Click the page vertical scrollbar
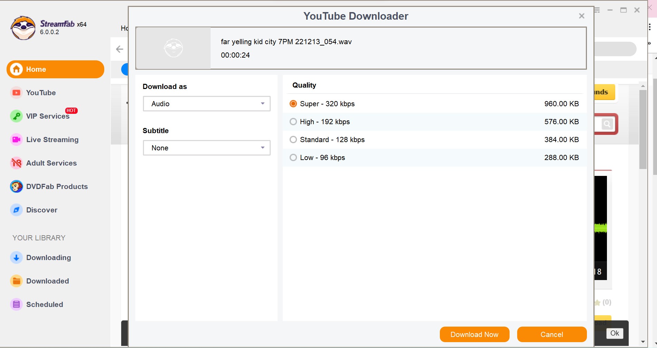The height and width of the screenshot is (348, 657). pos(642,130)
